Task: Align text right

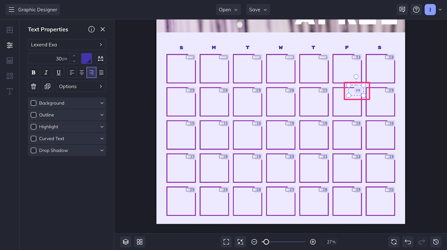Action: coord(91,72)
